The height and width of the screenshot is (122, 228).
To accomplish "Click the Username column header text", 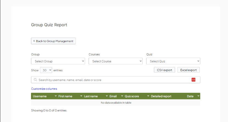I will pyautogui.click(x=40, y=96).
